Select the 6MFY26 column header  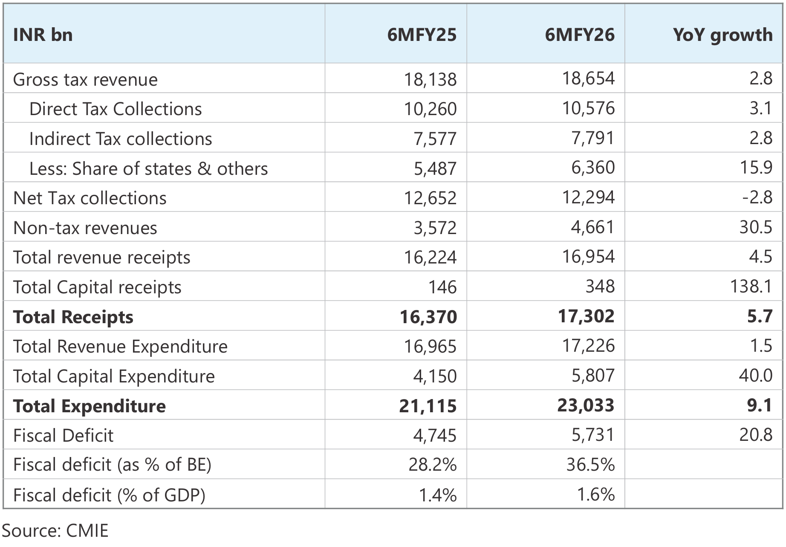coord(580,35)
